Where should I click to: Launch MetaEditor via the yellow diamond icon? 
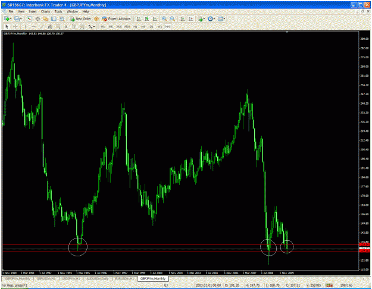click(x=96, y=18)
